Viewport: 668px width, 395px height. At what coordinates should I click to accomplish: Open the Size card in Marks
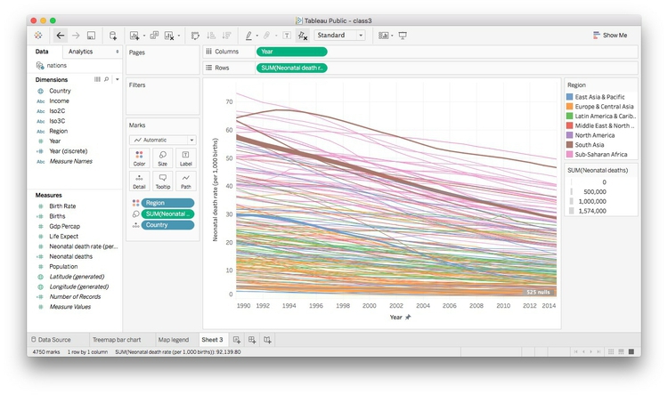click(x=162, y=158)
